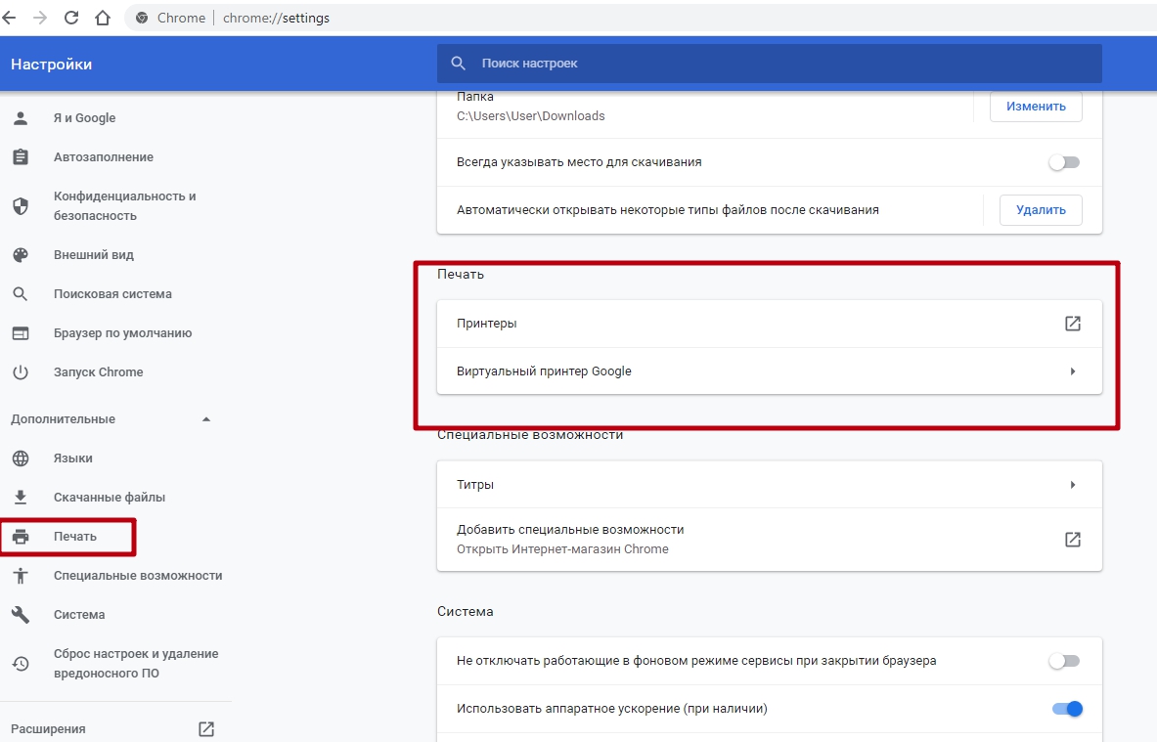Disable the hardware acceleration toggle
Screen dimensions: 1157x742
click(1067, 709)
